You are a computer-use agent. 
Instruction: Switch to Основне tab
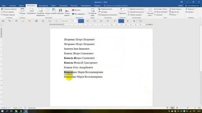(13, 6)
